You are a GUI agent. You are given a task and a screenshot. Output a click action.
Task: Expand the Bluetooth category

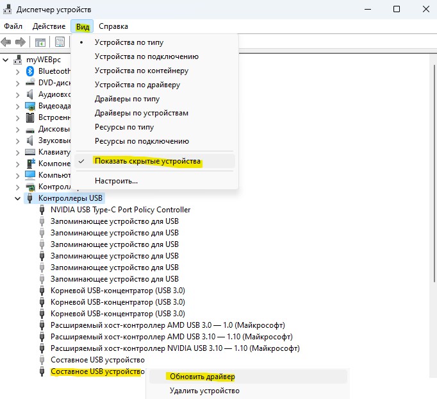point(17,72)
